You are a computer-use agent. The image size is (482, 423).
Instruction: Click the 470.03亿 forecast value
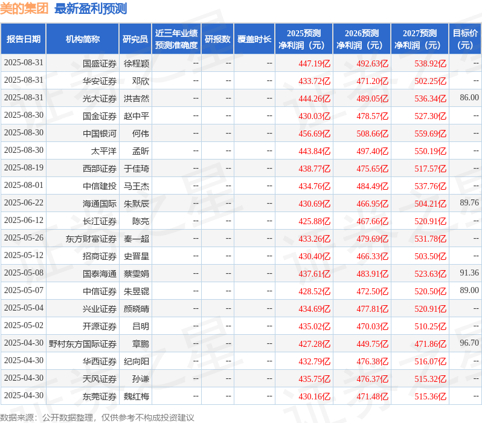372,327
